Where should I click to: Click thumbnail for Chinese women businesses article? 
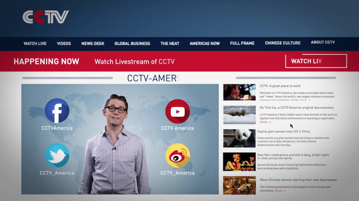(x=240, y=185)
